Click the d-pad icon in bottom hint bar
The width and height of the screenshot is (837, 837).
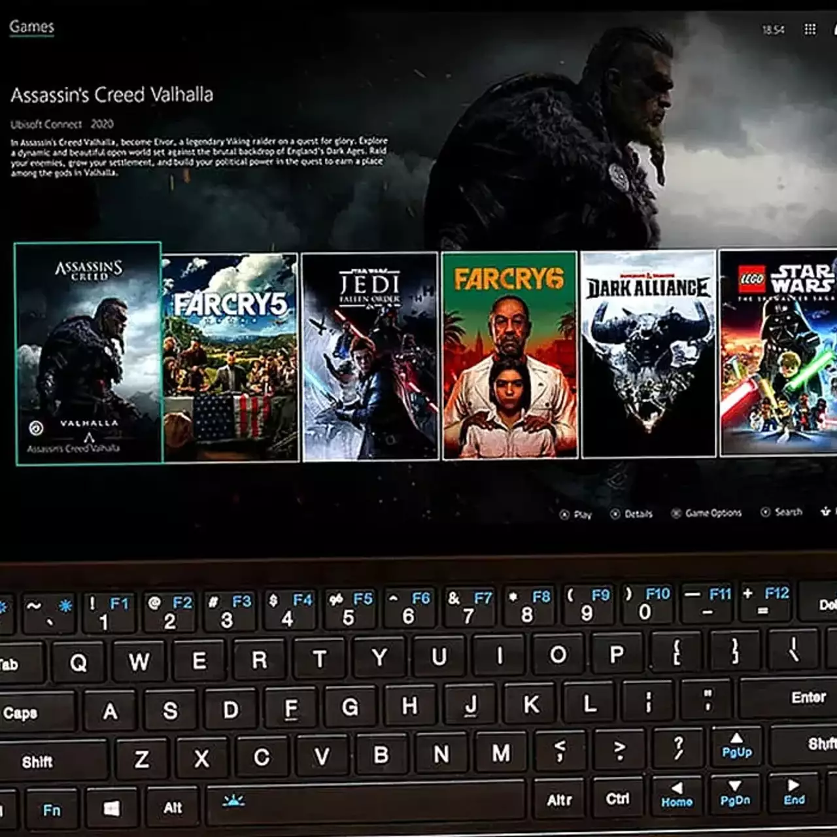click(825, 511)
